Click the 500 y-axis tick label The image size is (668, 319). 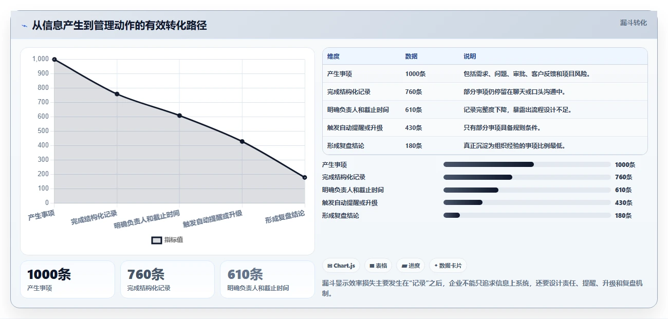coord(42,131)
